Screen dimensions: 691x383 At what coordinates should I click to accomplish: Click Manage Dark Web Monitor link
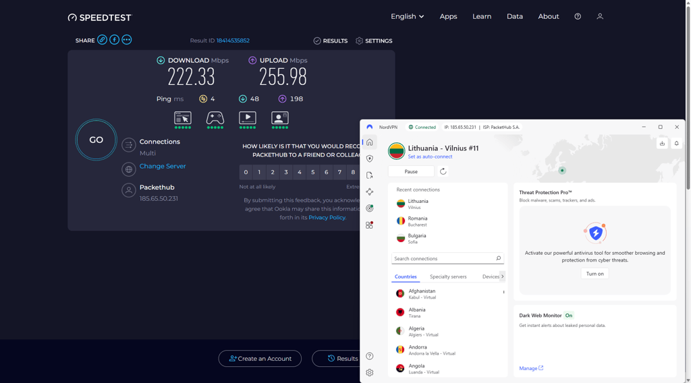pos(531,368)
